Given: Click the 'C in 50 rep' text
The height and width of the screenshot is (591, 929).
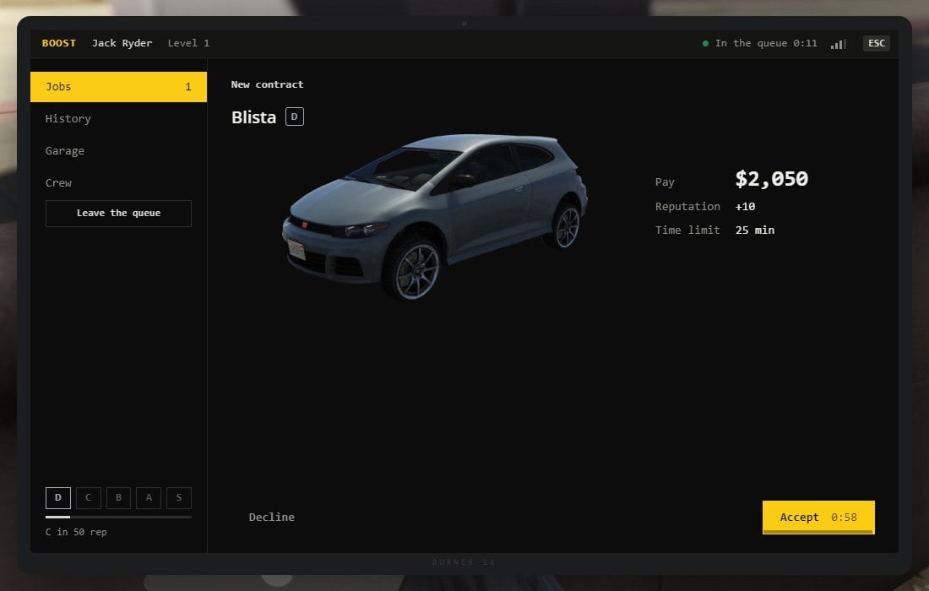Looking at the screenshot, I should point(76,532).
